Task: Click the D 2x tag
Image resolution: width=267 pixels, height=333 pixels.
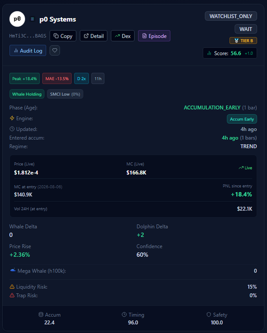Action: pyautogui.click(x=81, y=78)
